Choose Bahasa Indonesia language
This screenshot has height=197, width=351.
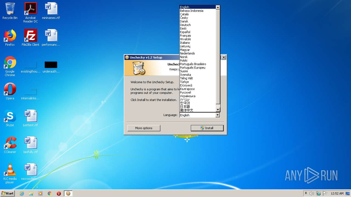[197, 11]
